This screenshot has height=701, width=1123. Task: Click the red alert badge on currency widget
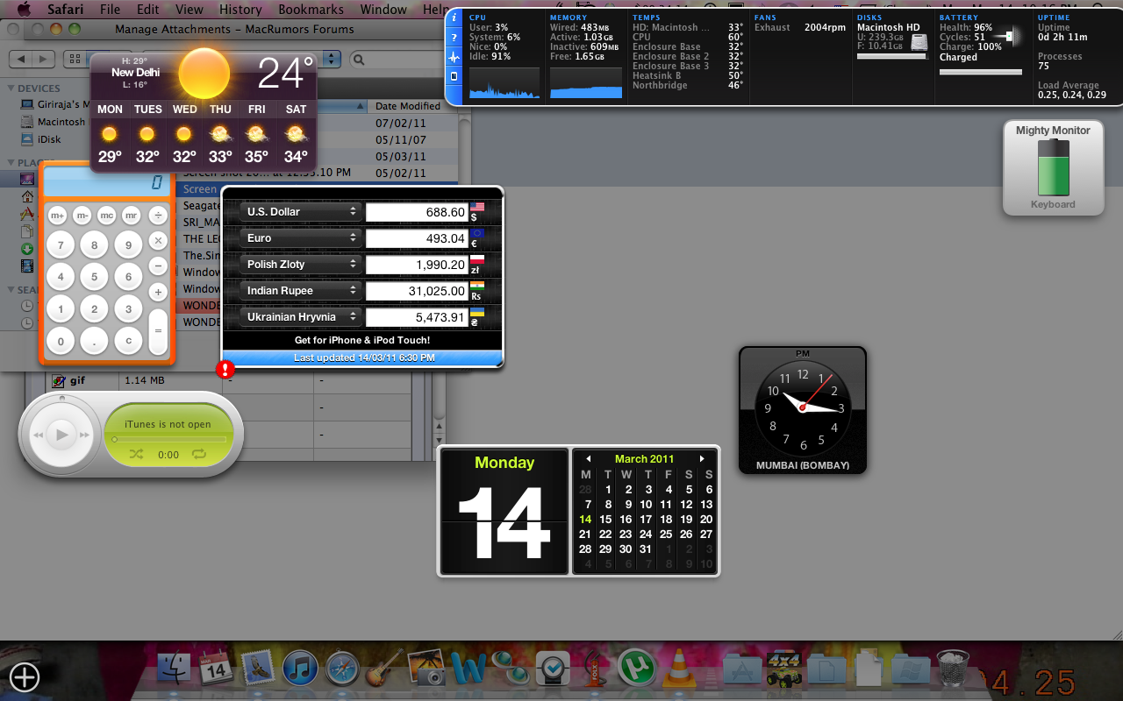point(225,369)
